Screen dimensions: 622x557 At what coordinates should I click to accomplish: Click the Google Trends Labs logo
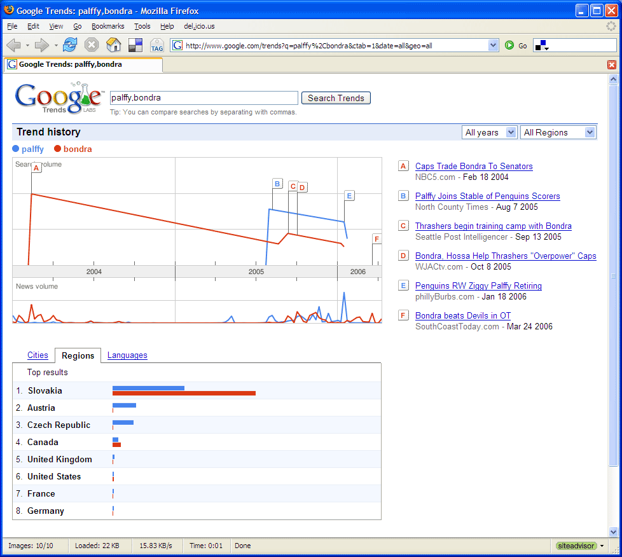point(59,98)
